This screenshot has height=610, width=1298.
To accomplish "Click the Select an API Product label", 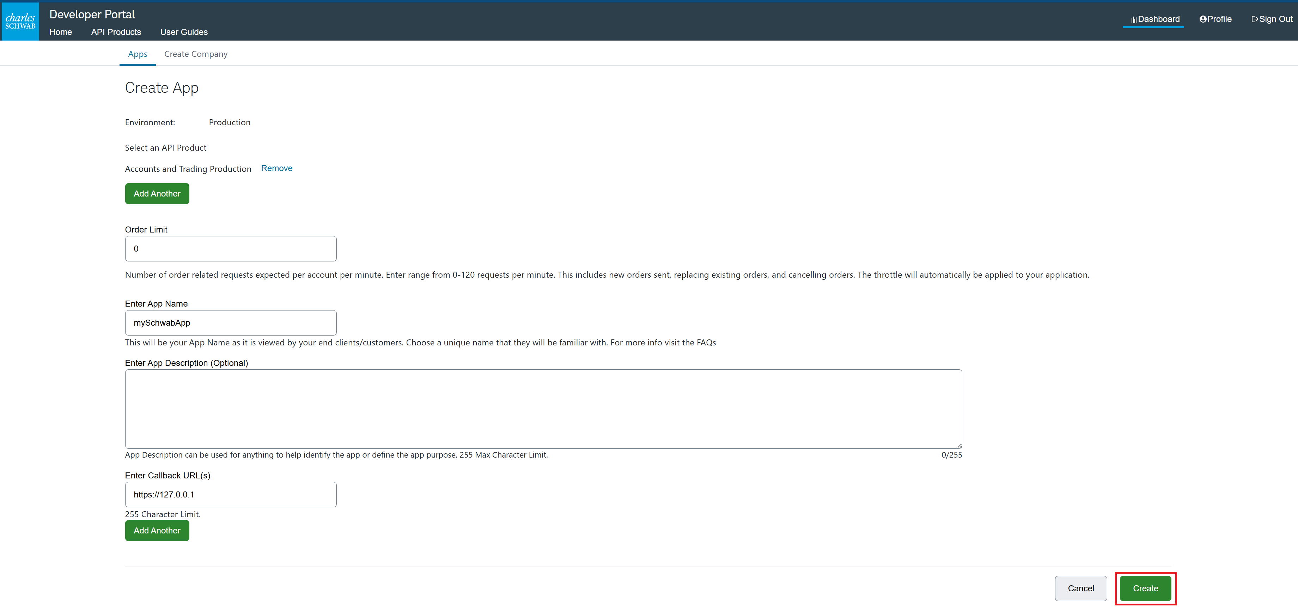I will (166, 148).
